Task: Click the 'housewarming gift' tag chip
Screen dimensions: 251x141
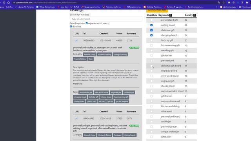Action: (121, 97)
